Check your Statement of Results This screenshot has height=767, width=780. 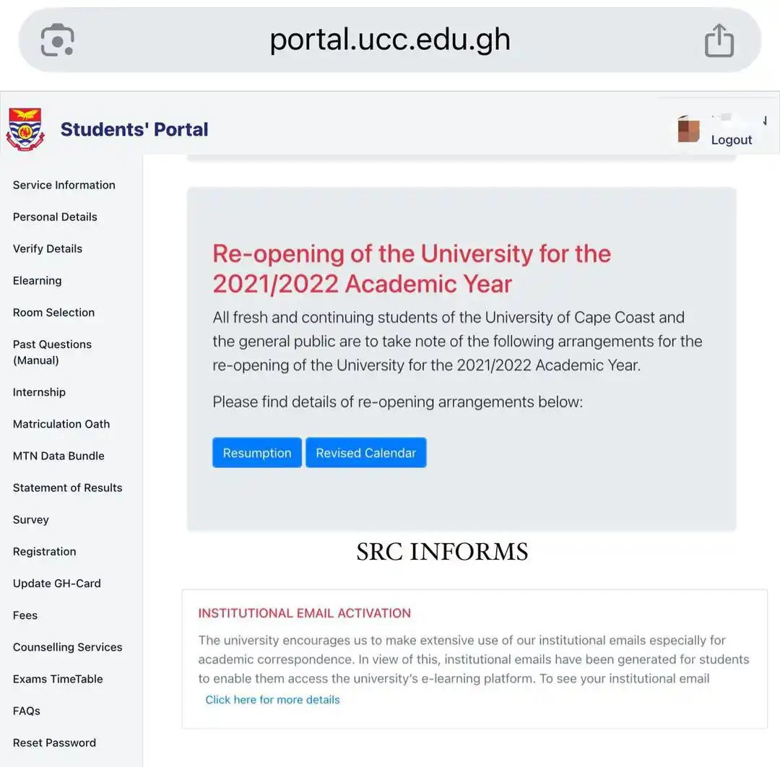click(x=67, y=487)
